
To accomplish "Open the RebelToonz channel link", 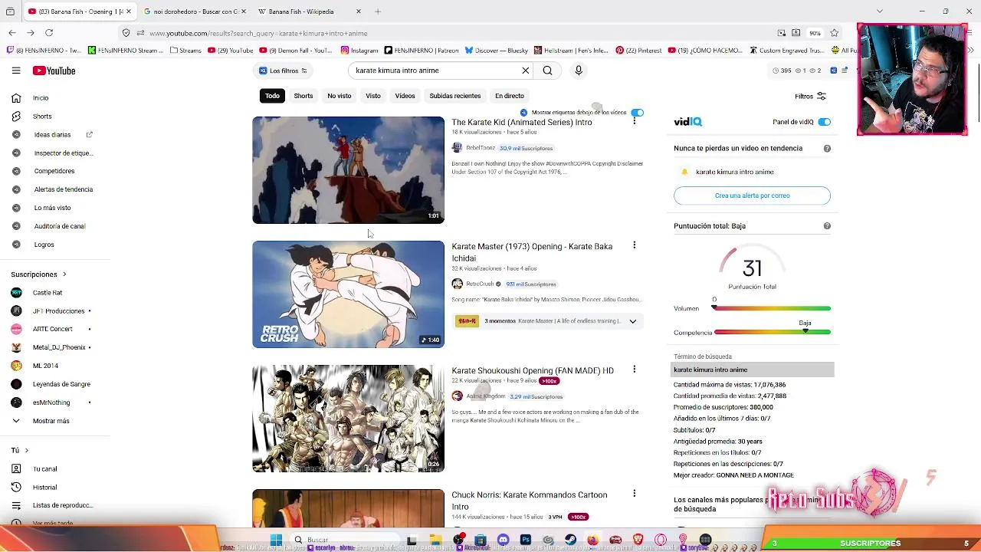I will tap(481, 148).
